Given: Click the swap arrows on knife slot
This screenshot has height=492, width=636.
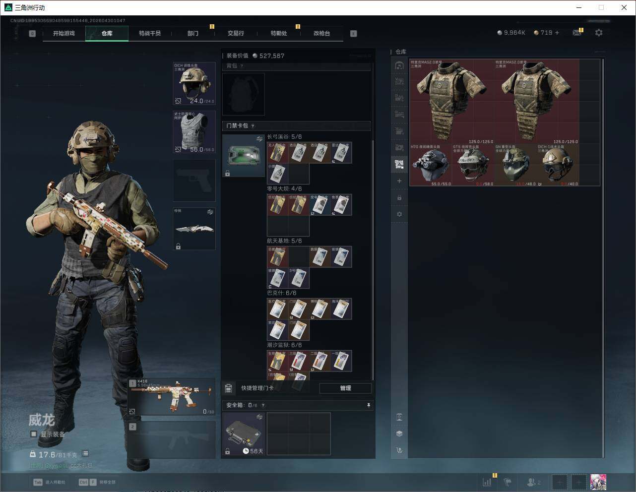Looking at the screenshot, I should pos(210,212).
